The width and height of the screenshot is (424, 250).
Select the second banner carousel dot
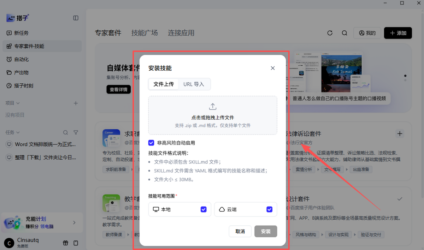[x=405, y=80]
